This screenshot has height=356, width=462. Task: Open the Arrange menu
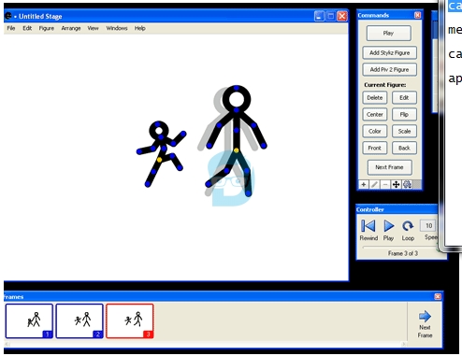click(x=71, y=28)
